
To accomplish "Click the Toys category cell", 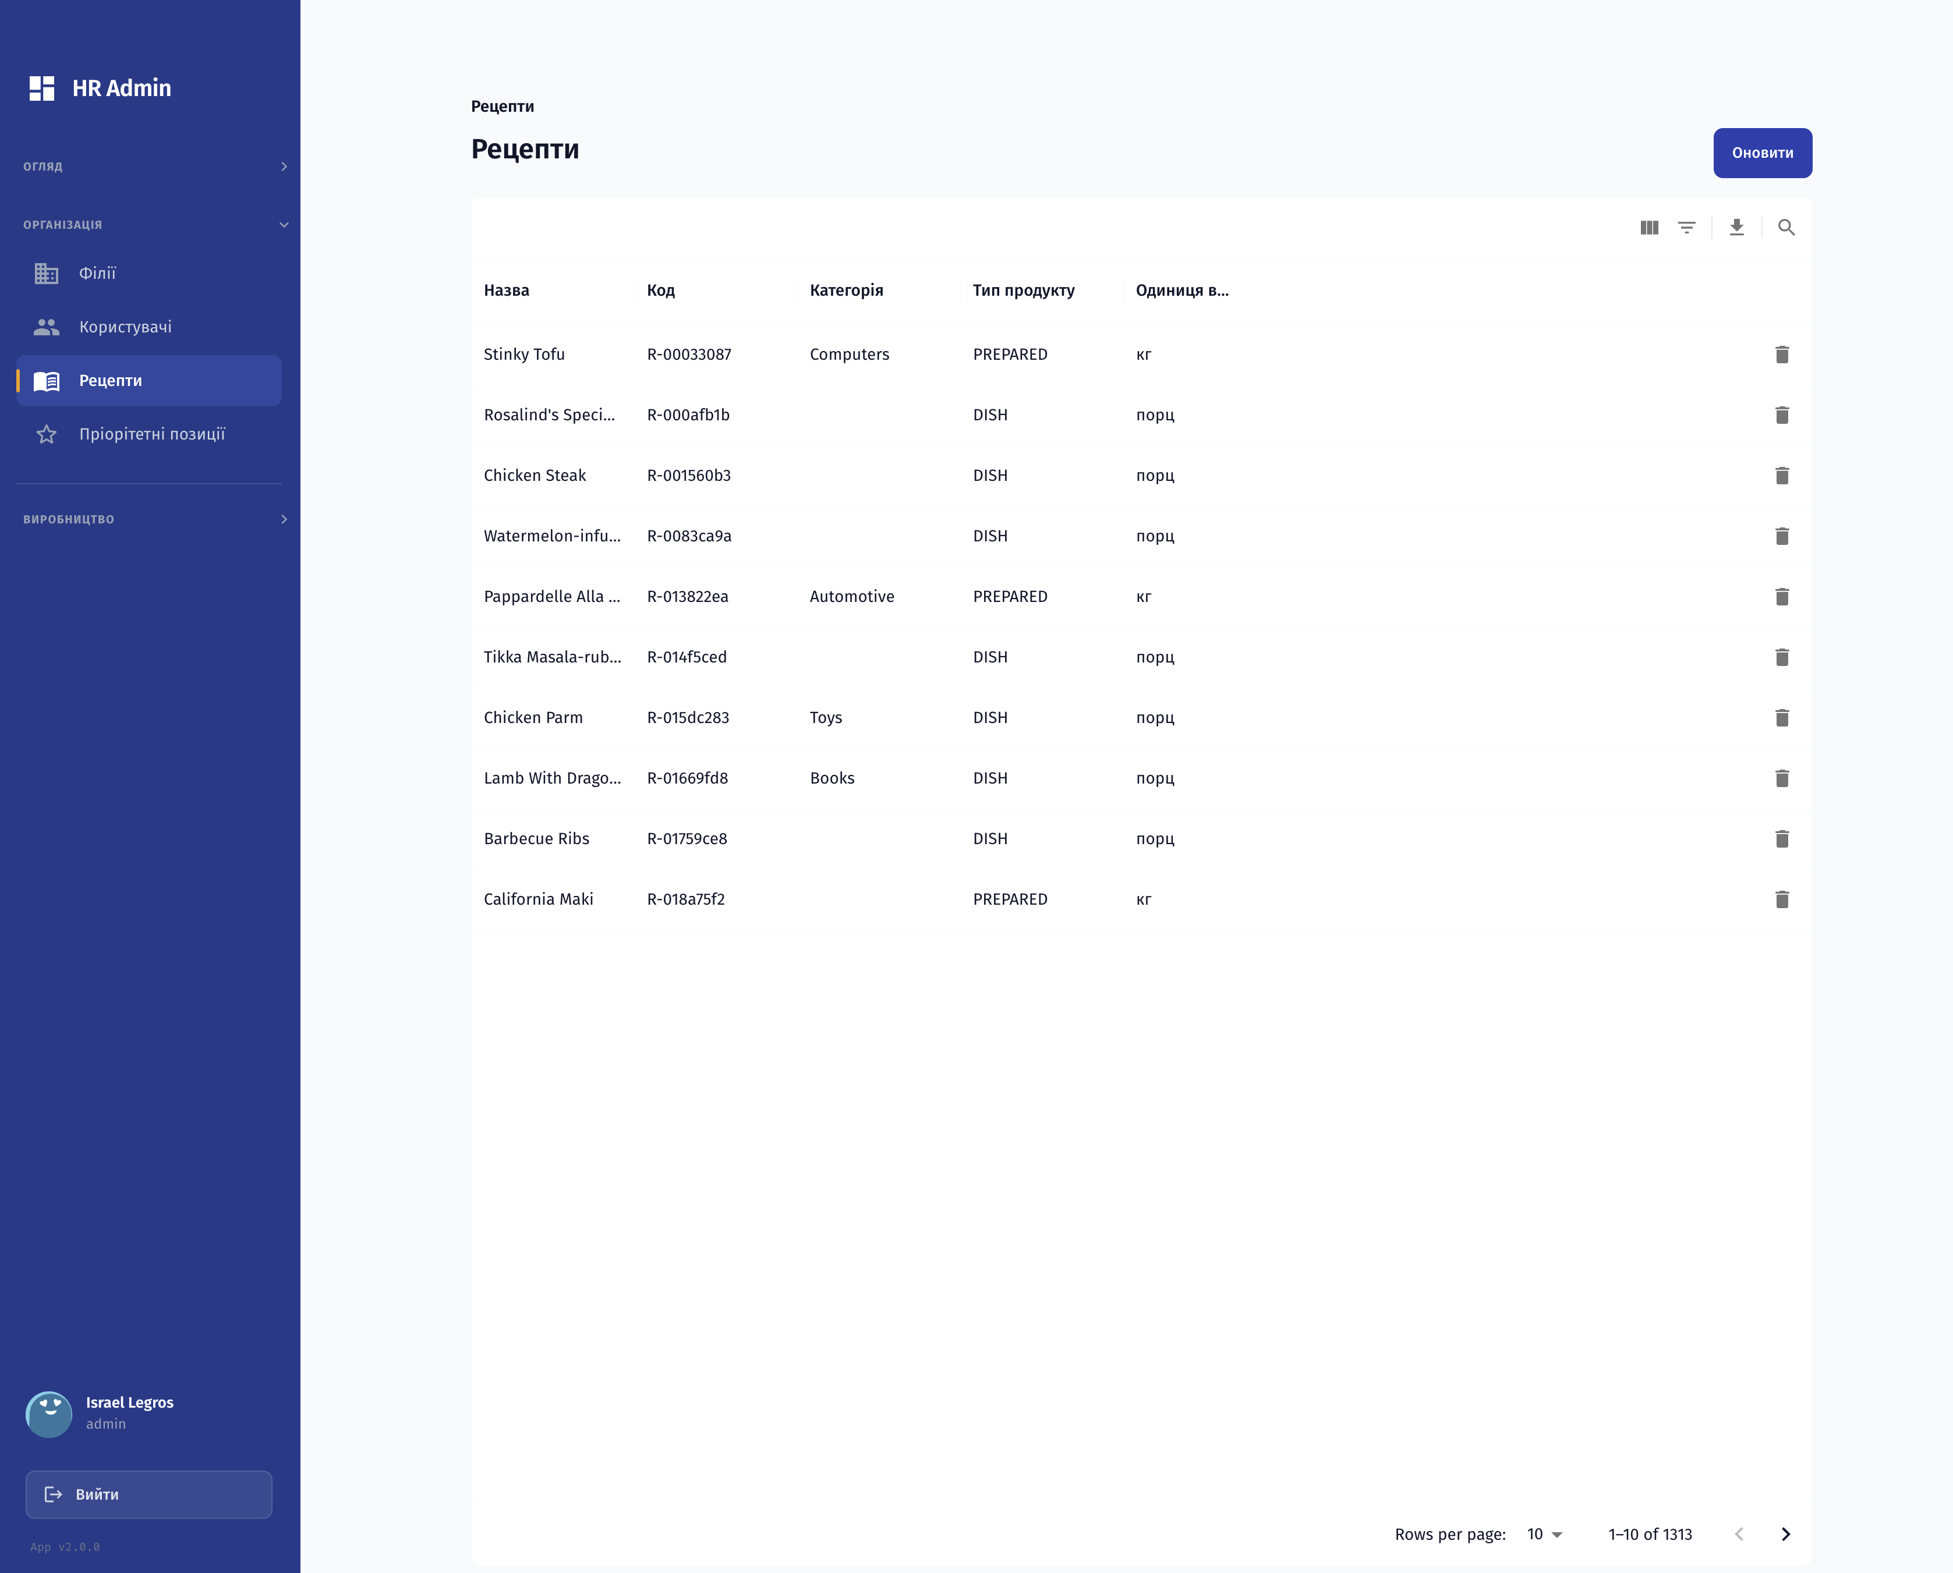I will pyautogui.click(x=826, y=718).
